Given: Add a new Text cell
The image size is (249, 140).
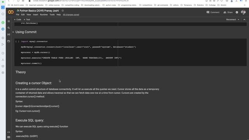Looking at the screenshot, I should point(27,19).
